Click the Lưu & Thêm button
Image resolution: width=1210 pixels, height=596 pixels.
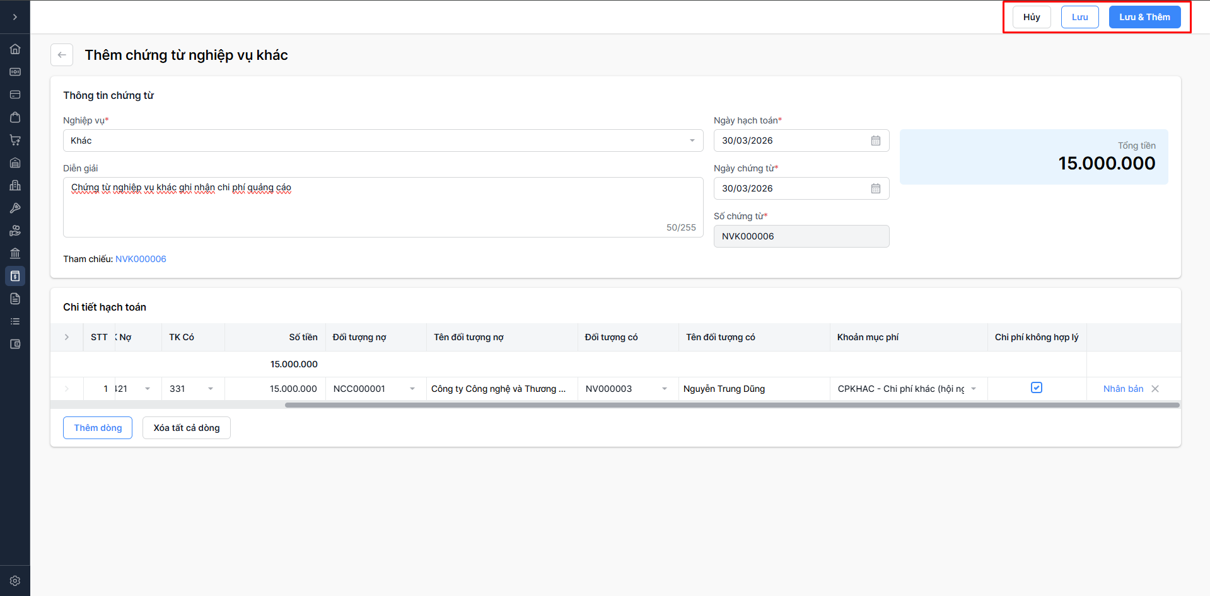(1144, 17)
